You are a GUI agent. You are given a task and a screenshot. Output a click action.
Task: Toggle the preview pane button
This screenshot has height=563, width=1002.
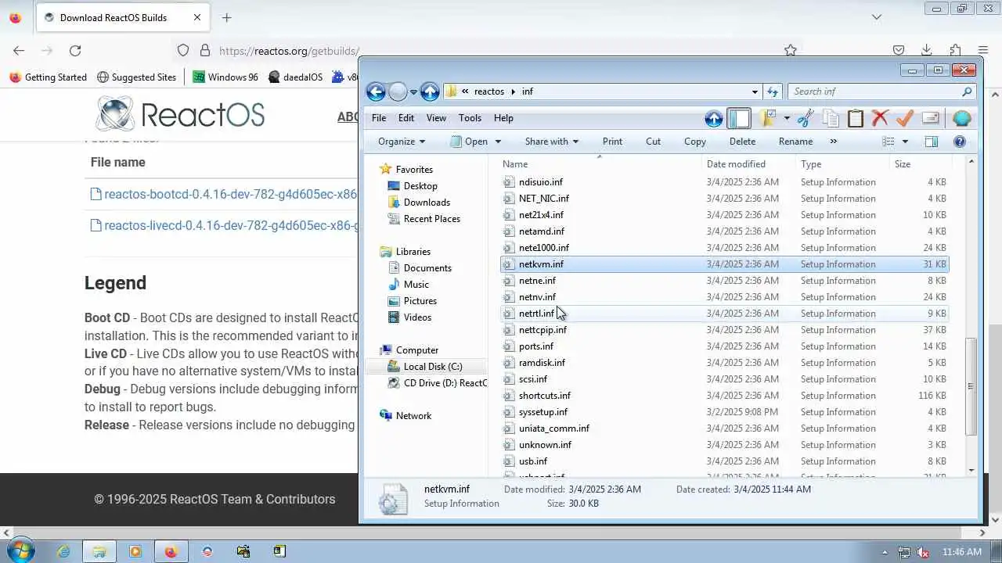point(931,142)
